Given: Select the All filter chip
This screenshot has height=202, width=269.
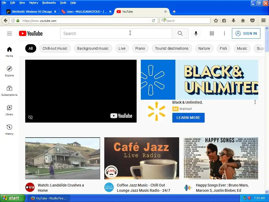Looking at the screenshot, I should point(31,48).
